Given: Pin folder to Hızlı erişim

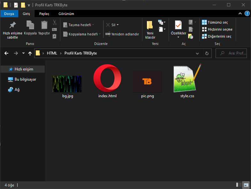Looking at the screenshot, I should pos(12,30).
